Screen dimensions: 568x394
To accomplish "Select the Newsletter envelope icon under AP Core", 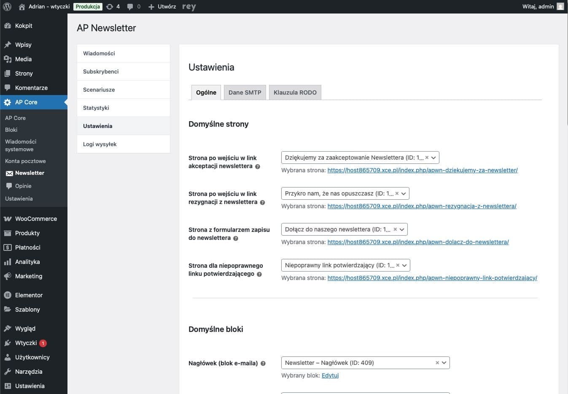I will click(9, 173).
